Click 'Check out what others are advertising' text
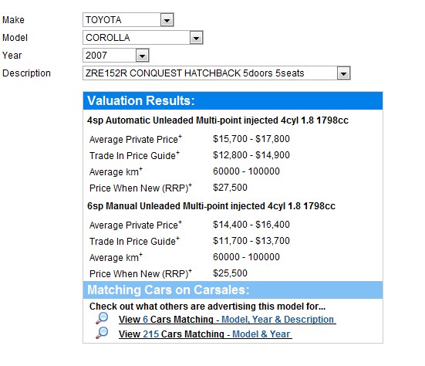Screen dimensions: 425x366 (207, 307)
